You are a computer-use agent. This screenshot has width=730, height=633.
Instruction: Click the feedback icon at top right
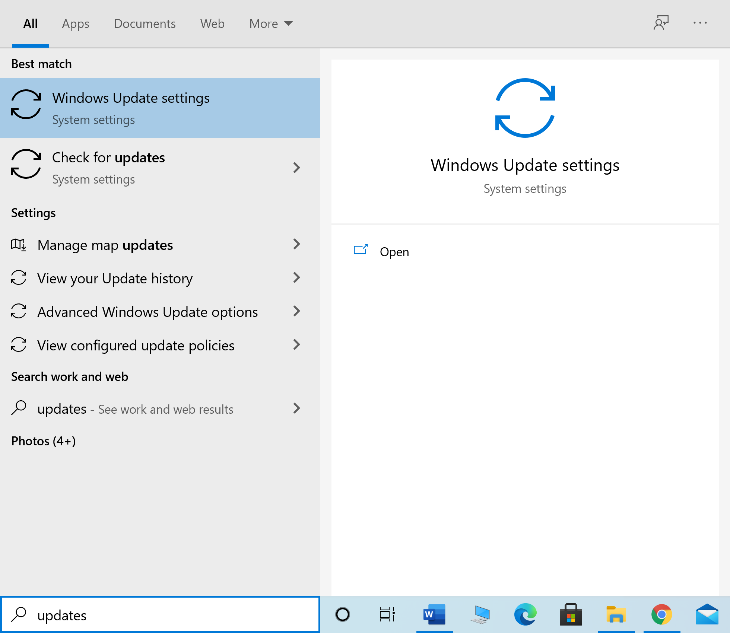[661, 23]
